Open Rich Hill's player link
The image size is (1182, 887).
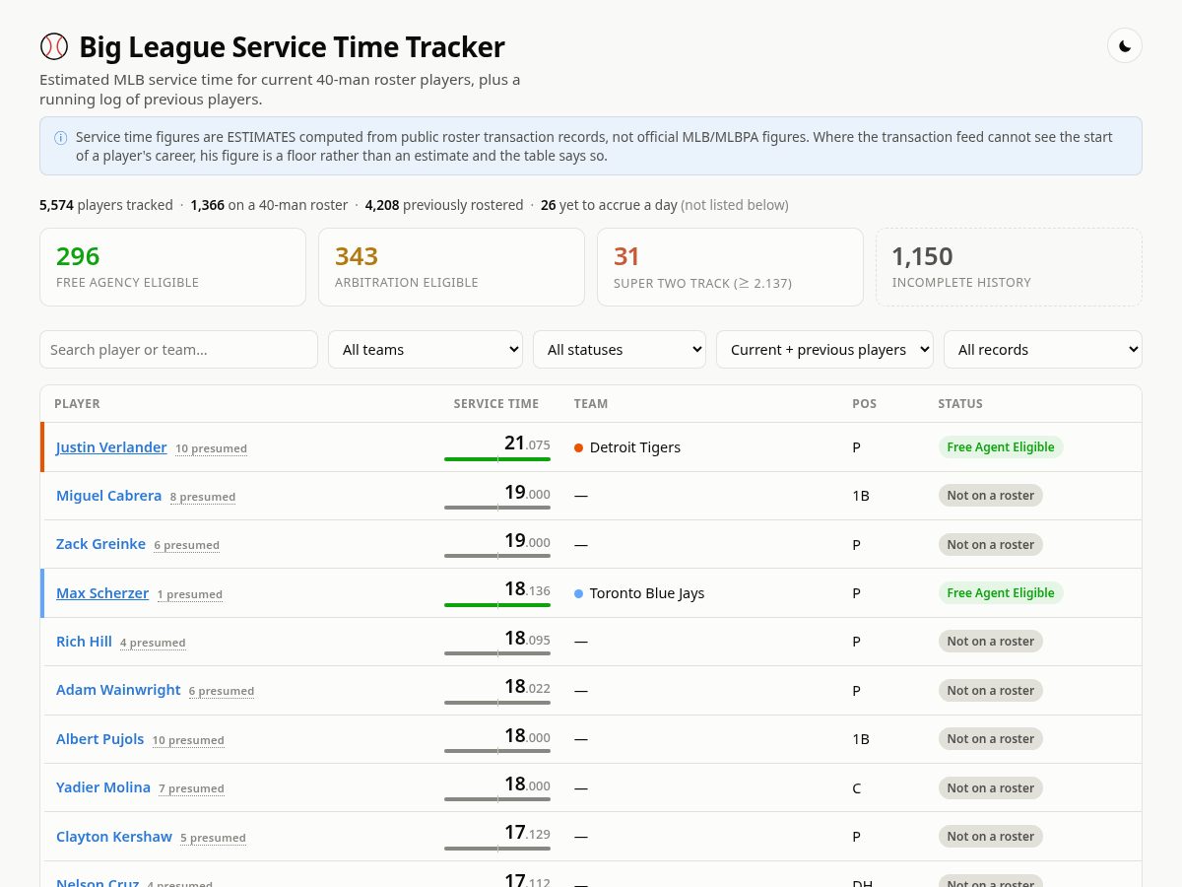coord(84,642)
